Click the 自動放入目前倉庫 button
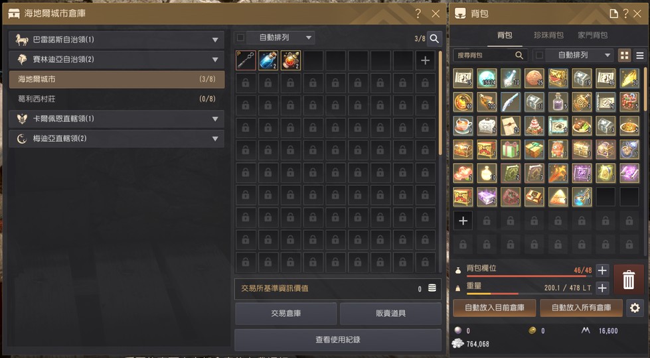 pos(495,308)
